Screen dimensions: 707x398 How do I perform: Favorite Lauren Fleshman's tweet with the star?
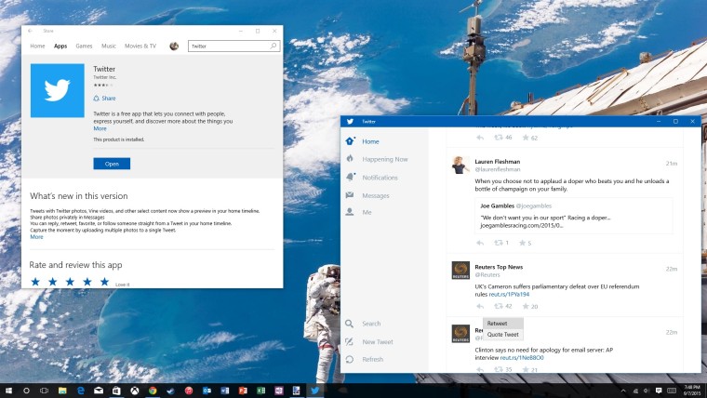[522, 243]
